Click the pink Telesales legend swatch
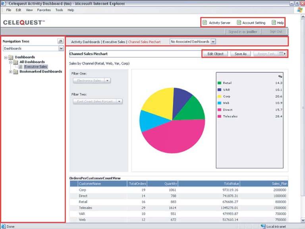 point(219,116)
